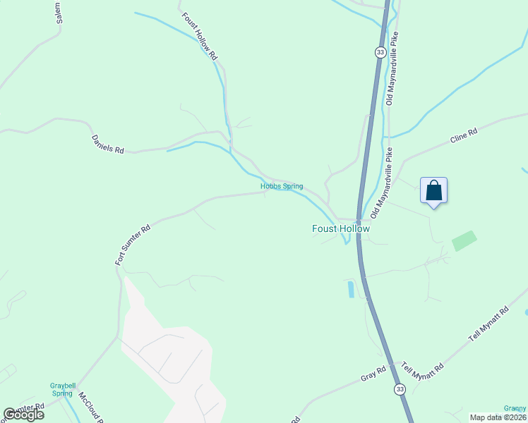This screenshot has height=423, width=528.
Task: Click lower Old Maynardville Pike label
Action: tap(382, 183)
